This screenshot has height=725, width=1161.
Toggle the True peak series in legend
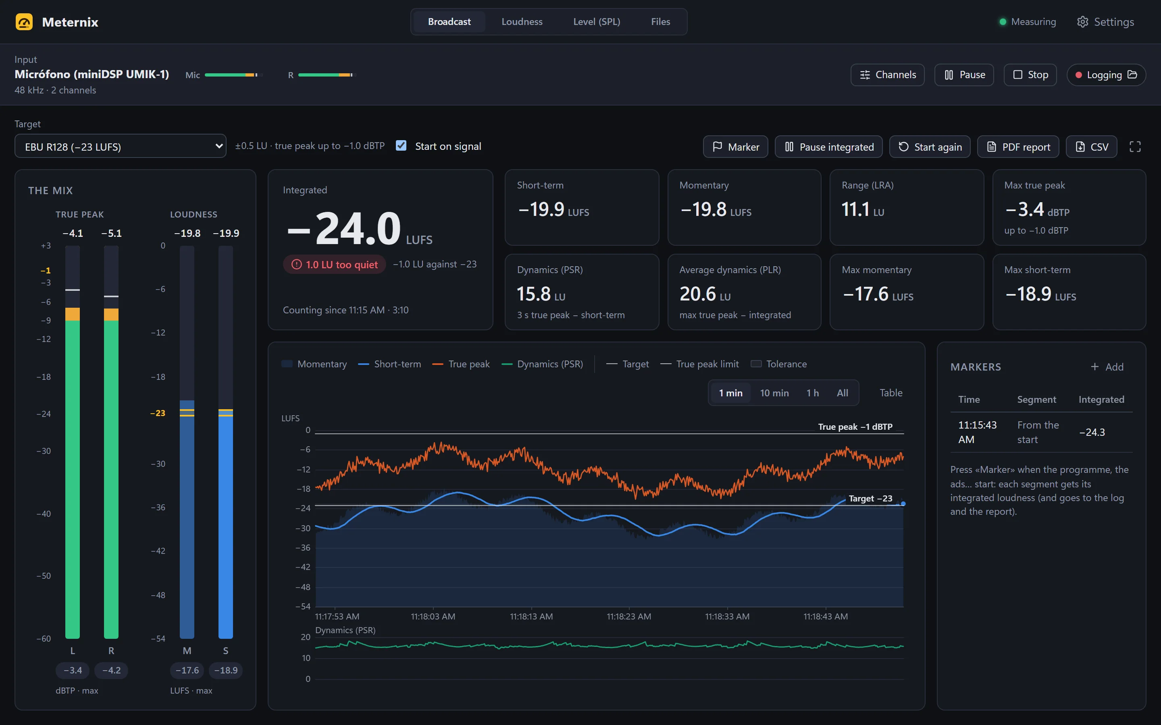tap(461, 364)
